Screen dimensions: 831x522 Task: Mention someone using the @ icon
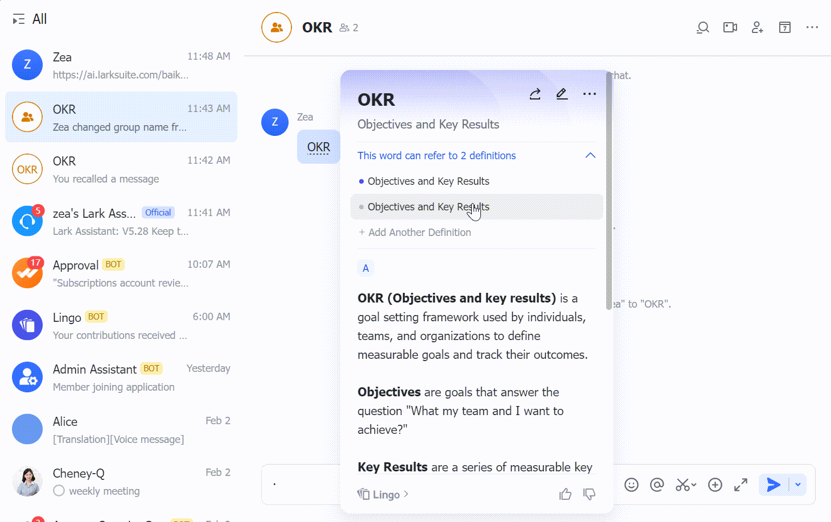657,484
